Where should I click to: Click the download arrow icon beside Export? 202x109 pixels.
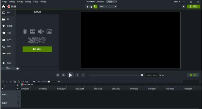[183, 6]
